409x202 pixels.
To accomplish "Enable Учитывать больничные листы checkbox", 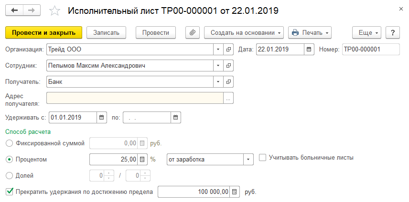I will click(262, 157).
